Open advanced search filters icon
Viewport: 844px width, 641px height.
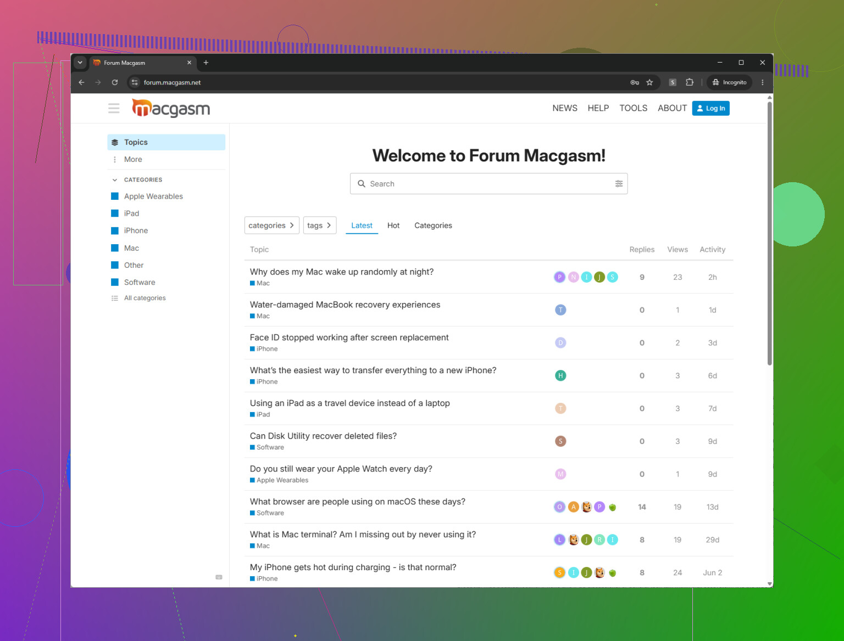[619, 184]
